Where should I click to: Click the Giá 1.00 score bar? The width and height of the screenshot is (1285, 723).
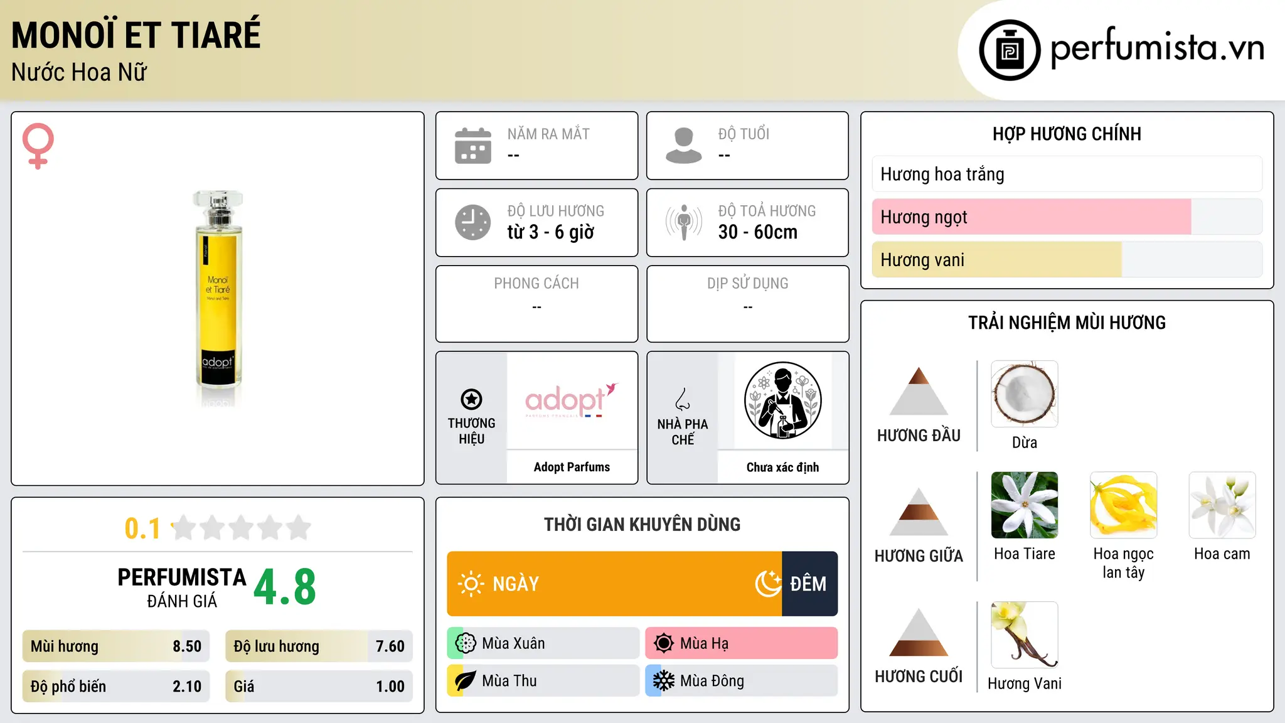[x=319, y=686]
